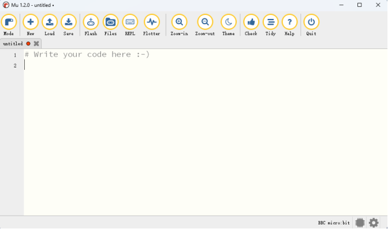Click the BBC micro:bit mode label

click(x=334, y=223)
